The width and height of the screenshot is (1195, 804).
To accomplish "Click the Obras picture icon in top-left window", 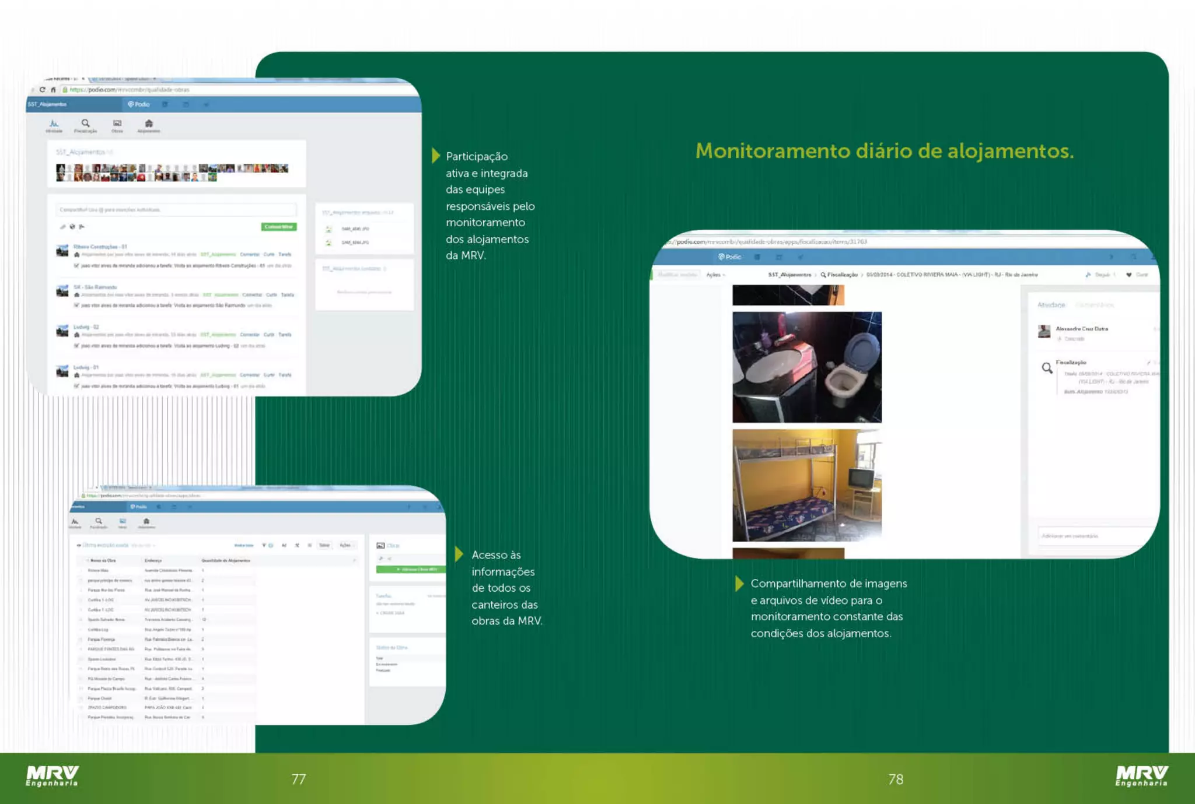I will [117, 124].
